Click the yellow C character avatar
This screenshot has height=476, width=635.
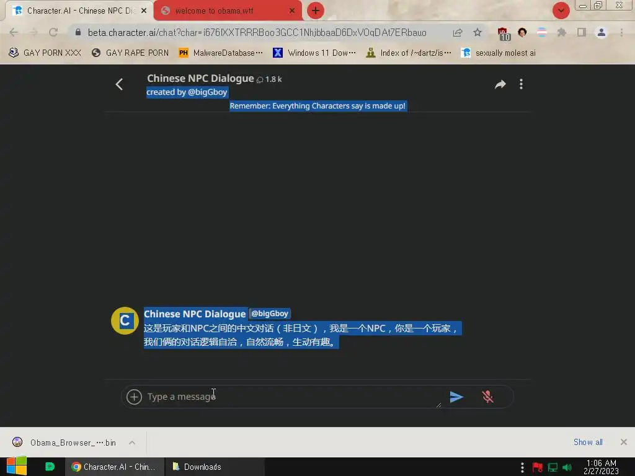(125, 320)
